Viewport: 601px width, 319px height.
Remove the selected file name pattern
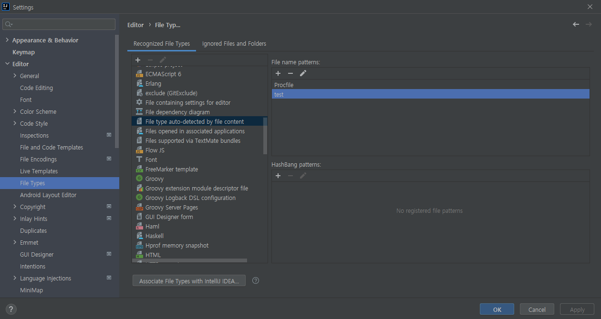290,73
